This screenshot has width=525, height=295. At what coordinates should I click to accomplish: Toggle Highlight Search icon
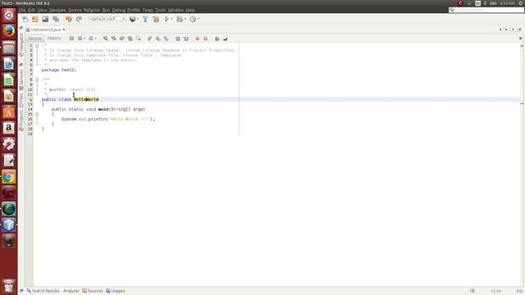coord(130,39)
